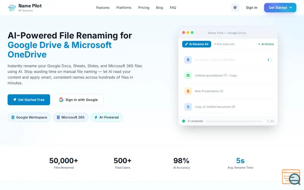304x190 pixels.
Task: Click the yellow window dot in mockup
Action: (188, 33)
